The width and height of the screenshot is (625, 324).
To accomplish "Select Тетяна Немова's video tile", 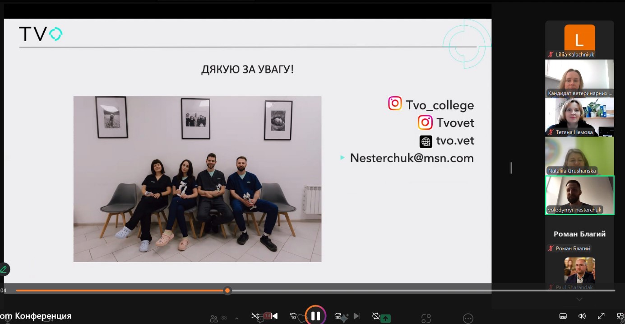I will [x=579, y=117].
